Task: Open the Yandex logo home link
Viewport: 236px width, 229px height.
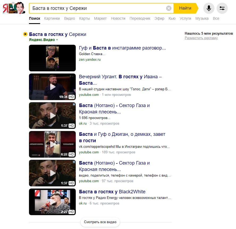Action: point(14,8)
